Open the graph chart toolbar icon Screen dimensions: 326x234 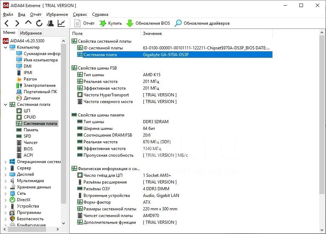tap(61, 23)
